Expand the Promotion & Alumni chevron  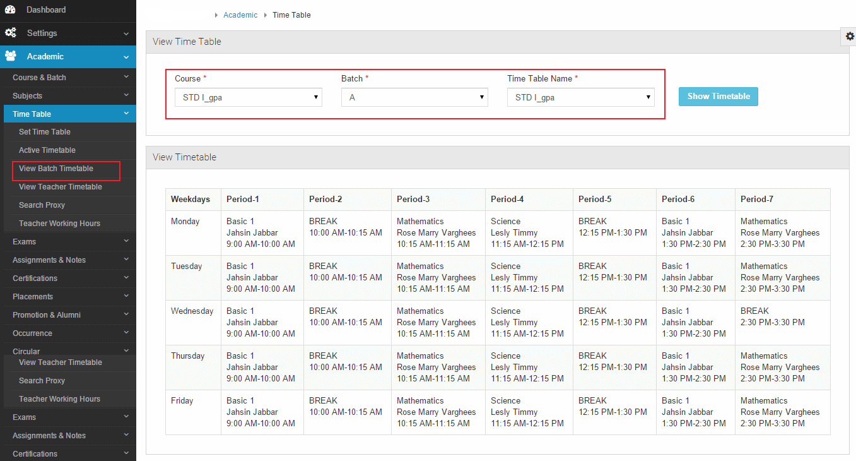pyautogui.click(x=126, y=314)
